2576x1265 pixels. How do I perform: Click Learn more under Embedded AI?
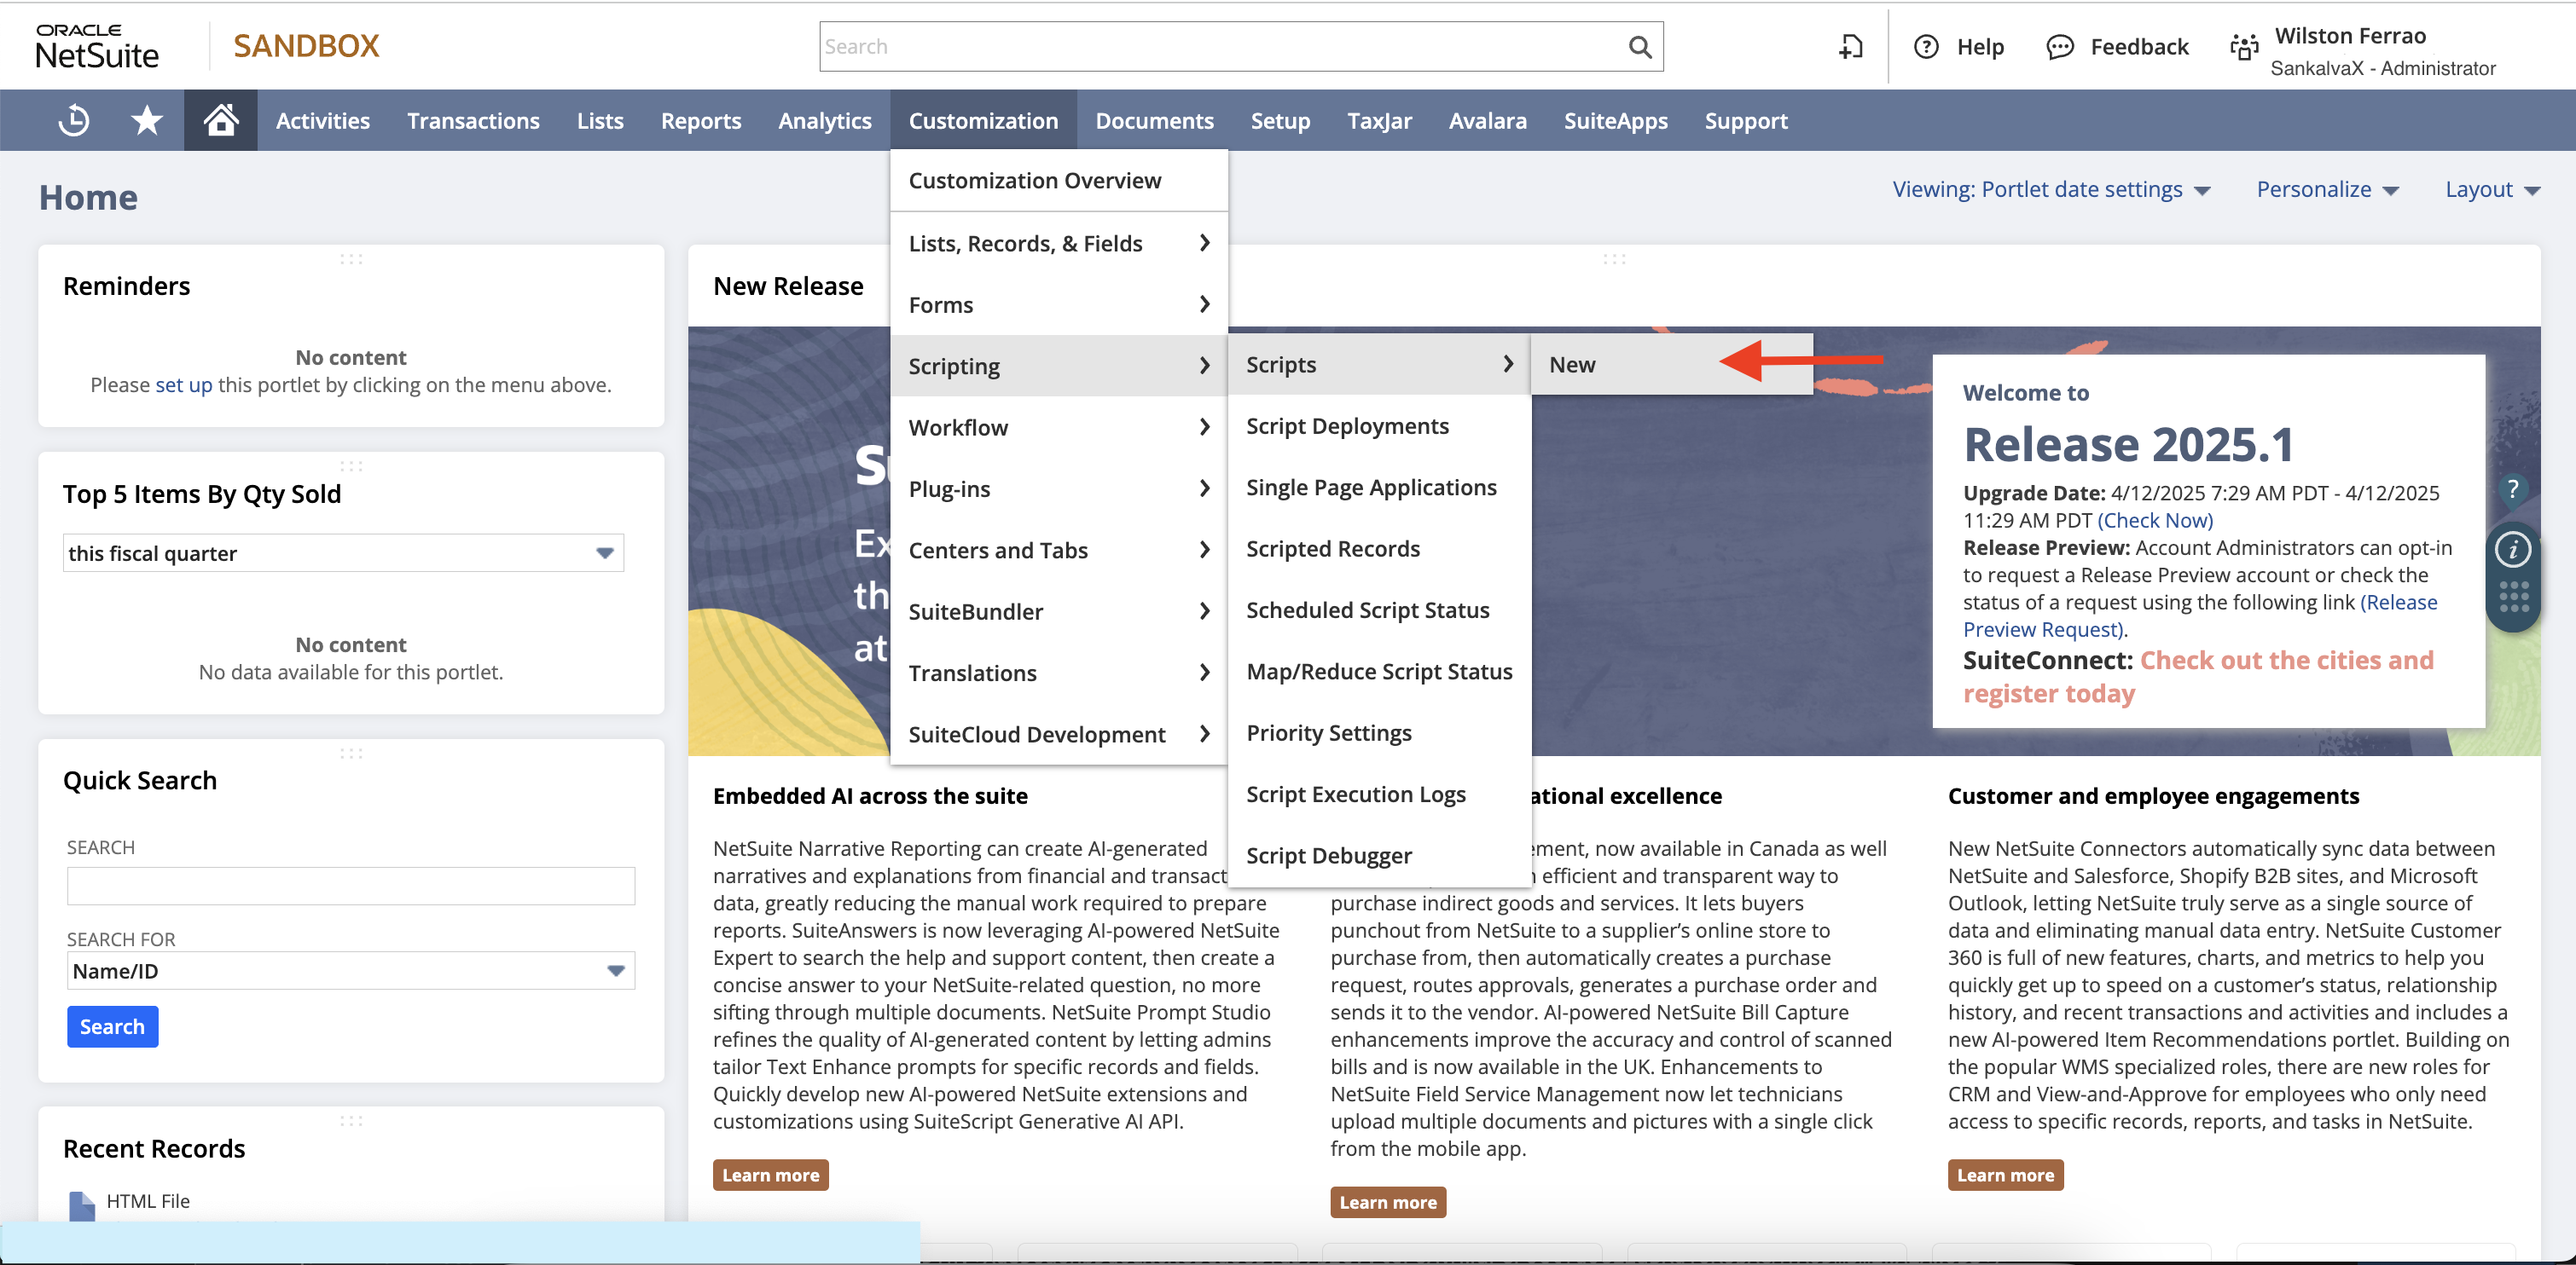(770, 1175)
